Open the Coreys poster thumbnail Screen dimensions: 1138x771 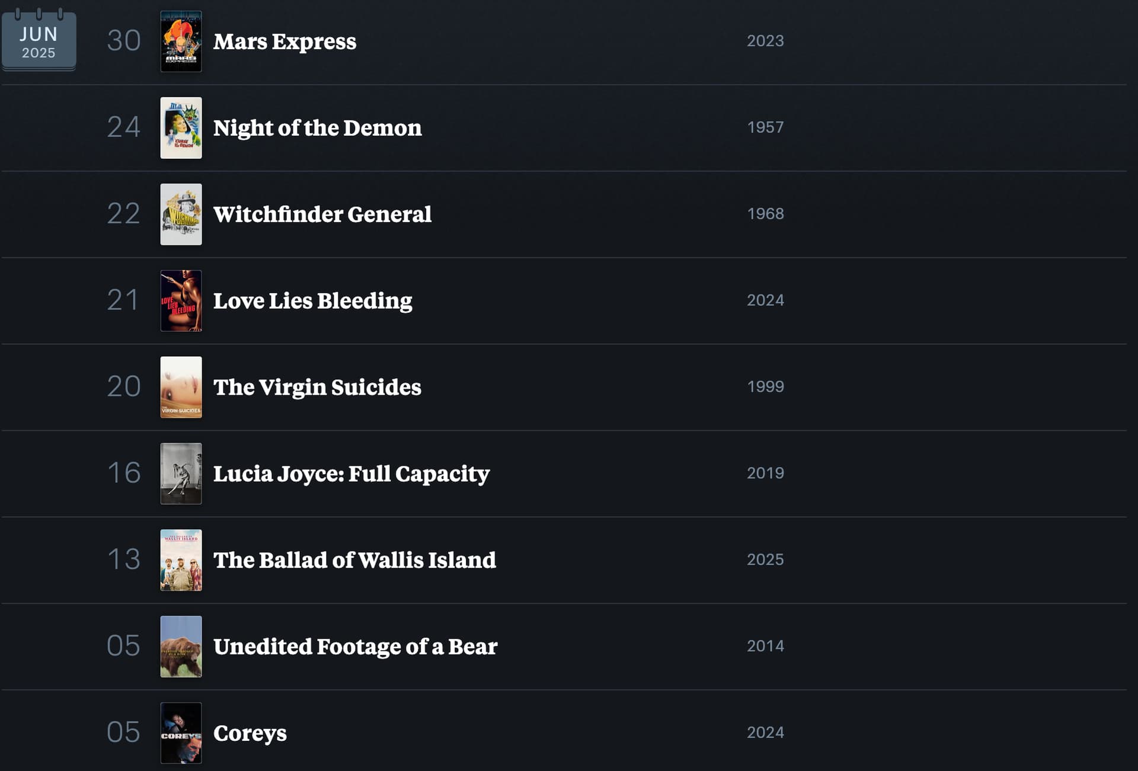(181, 734)
